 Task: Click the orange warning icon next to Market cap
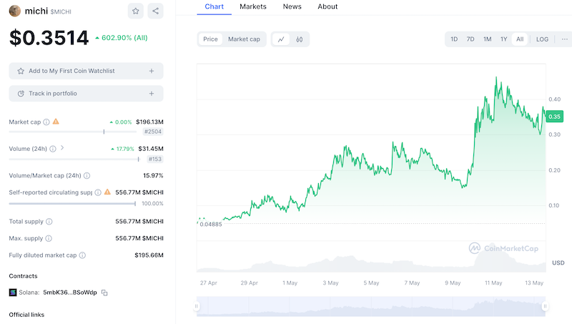pos(56,122)
